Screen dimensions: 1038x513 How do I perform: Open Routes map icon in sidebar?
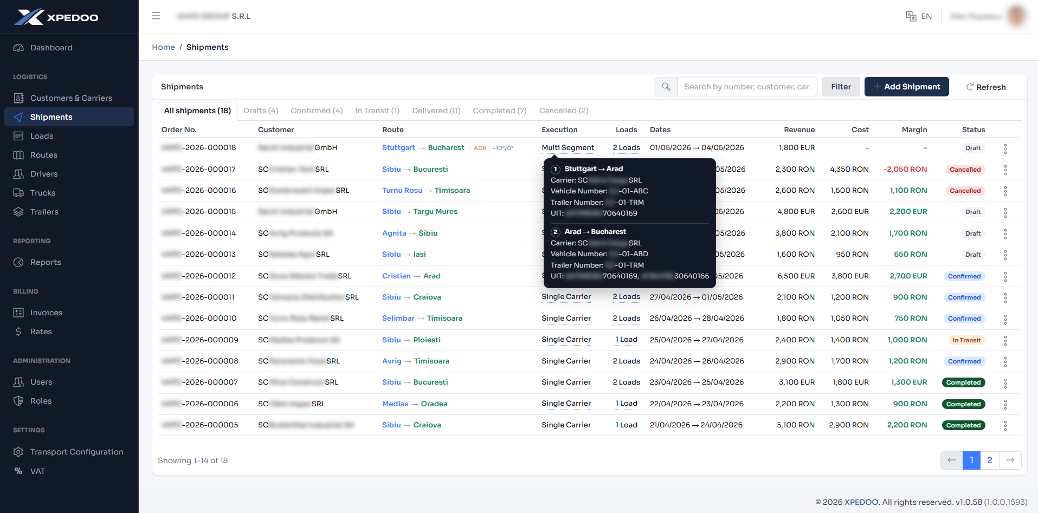coord(18,155)
